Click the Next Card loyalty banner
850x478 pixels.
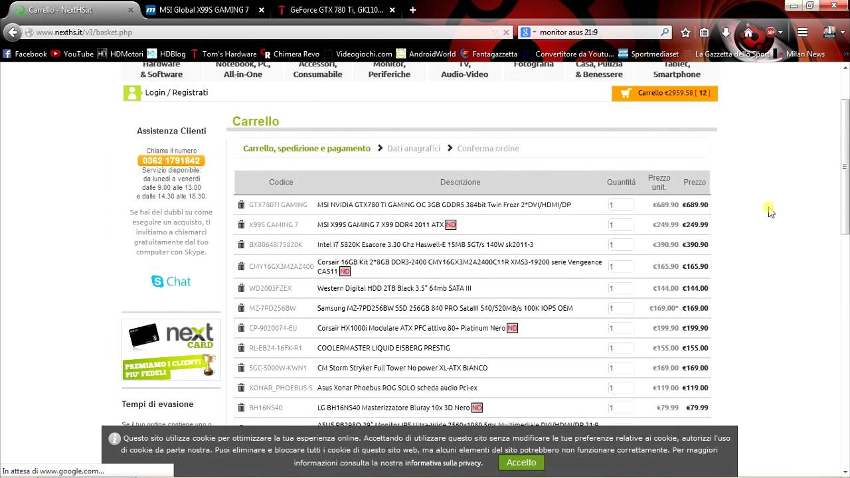tap(171, 351)
